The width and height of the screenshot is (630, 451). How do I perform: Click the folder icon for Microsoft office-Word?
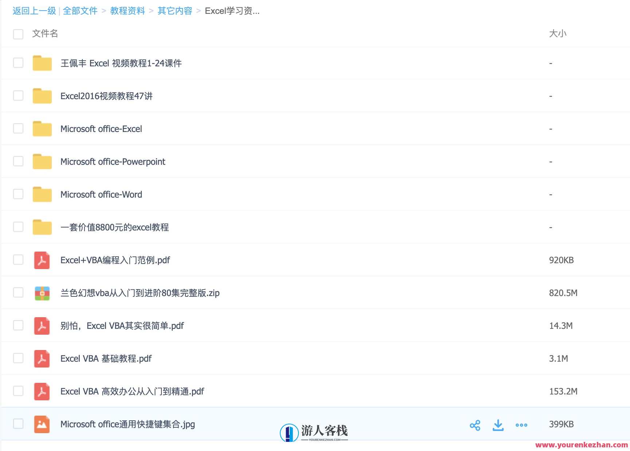[x=42, y=194]
